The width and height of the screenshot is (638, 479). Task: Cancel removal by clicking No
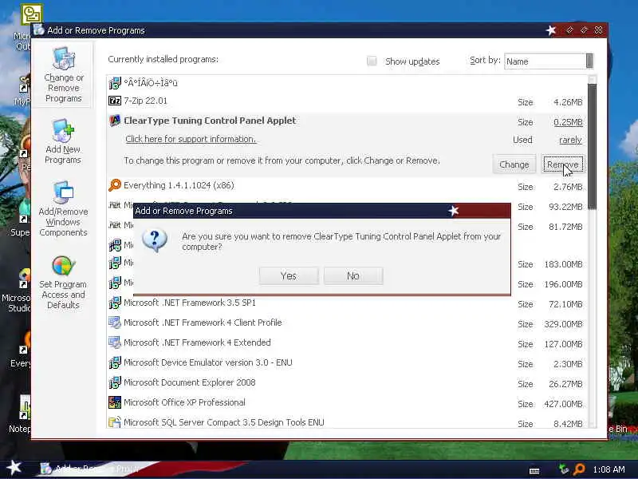353,275
